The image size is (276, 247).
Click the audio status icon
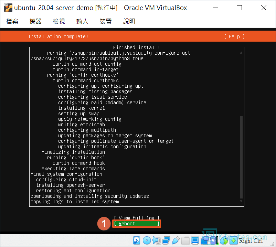tap(157, 240)
